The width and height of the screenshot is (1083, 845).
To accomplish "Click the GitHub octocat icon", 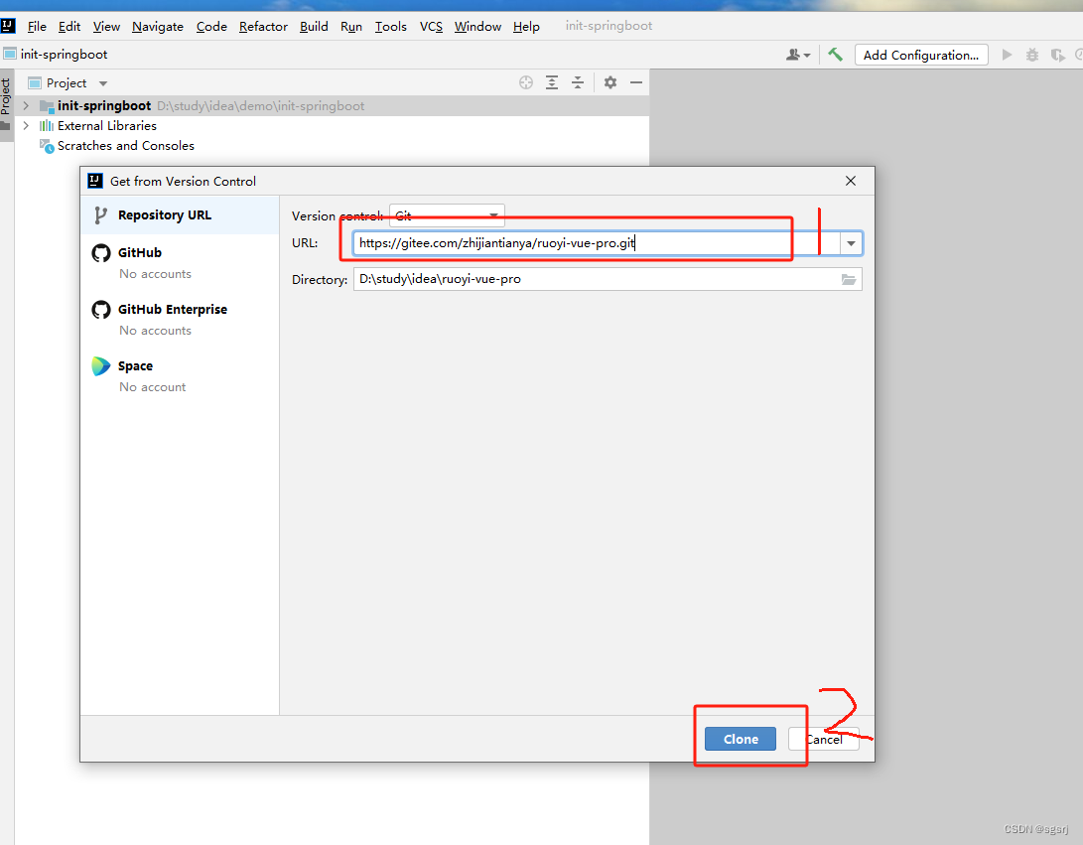I will tap(101, 253).
